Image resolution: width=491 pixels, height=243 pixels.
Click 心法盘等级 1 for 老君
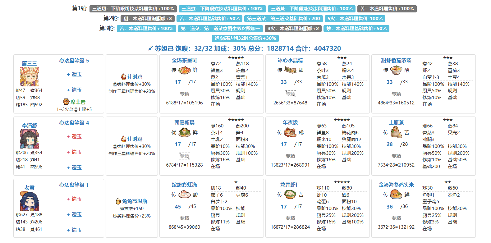click(x=74, y=185)
